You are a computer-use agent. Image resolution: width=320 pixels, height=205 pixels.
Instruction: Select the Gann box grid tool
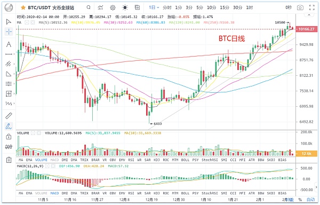[x=9, y=93]
